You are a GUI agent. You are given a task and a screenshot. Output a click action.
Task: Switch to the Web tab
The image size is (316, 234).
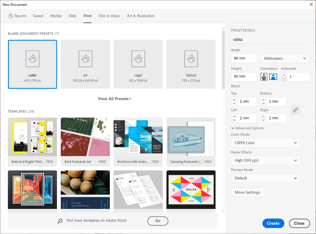pyautogui.click(x=73, y=16)
